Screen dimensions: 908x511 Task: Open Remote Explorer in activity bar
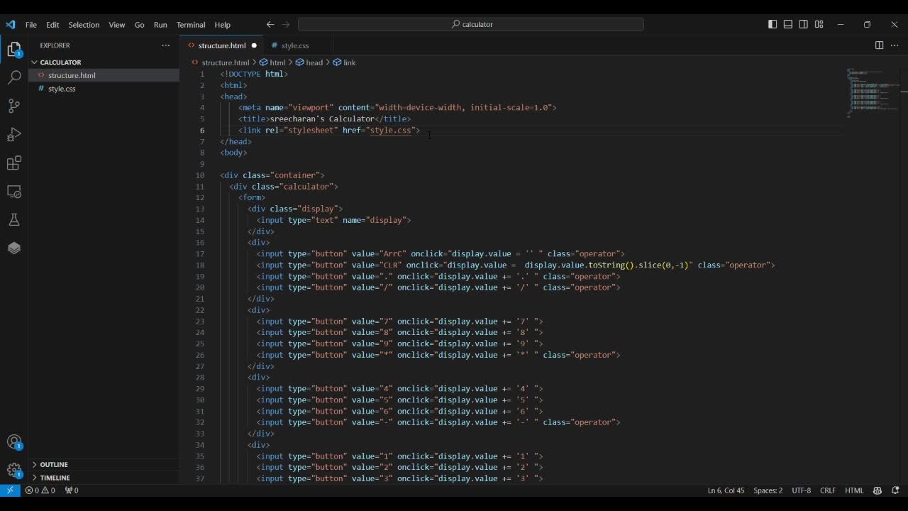14,192
